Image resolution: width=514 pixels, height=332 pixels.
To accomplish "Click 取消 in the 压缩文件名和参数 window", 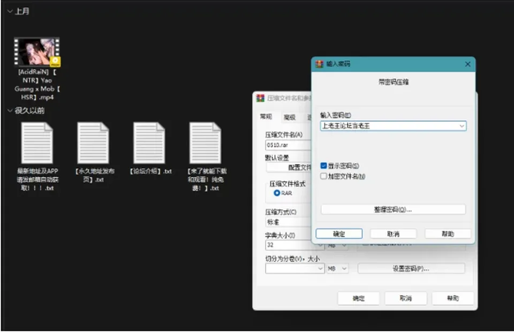I will click(x=406, y=298).
